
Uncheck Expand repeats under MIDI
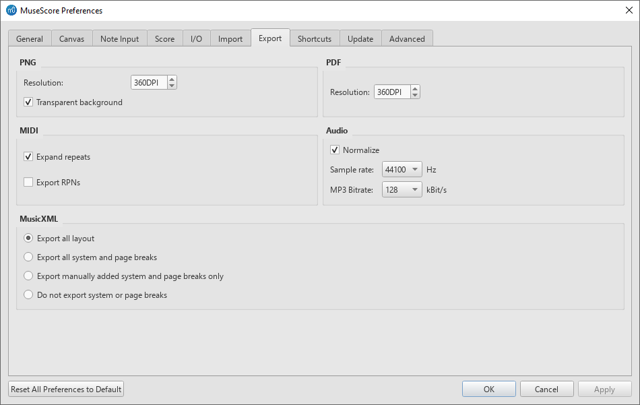[28, 156]
